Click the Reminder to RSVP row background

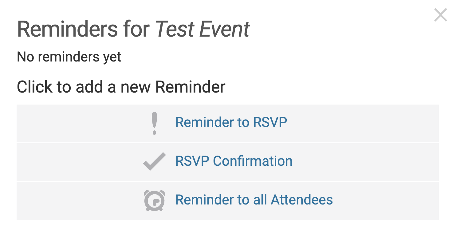click(x=228, y=123)
